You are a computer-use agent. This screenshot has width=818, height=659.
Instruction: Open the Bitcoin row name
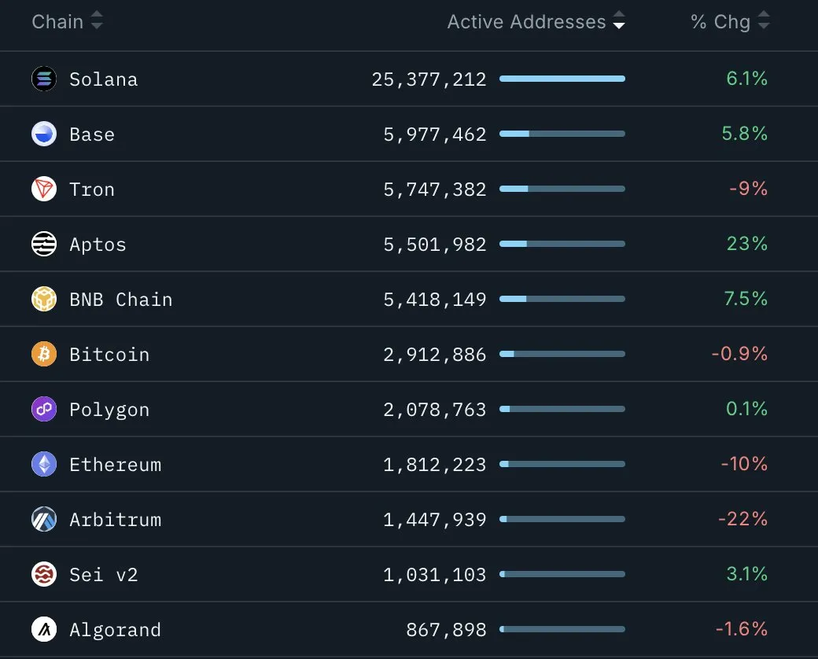(x=109, y=355)
